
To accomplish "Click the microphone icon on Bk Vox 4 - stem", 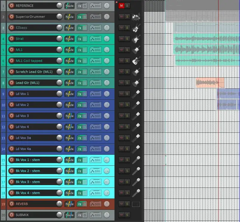I will [x=136, y=193].
